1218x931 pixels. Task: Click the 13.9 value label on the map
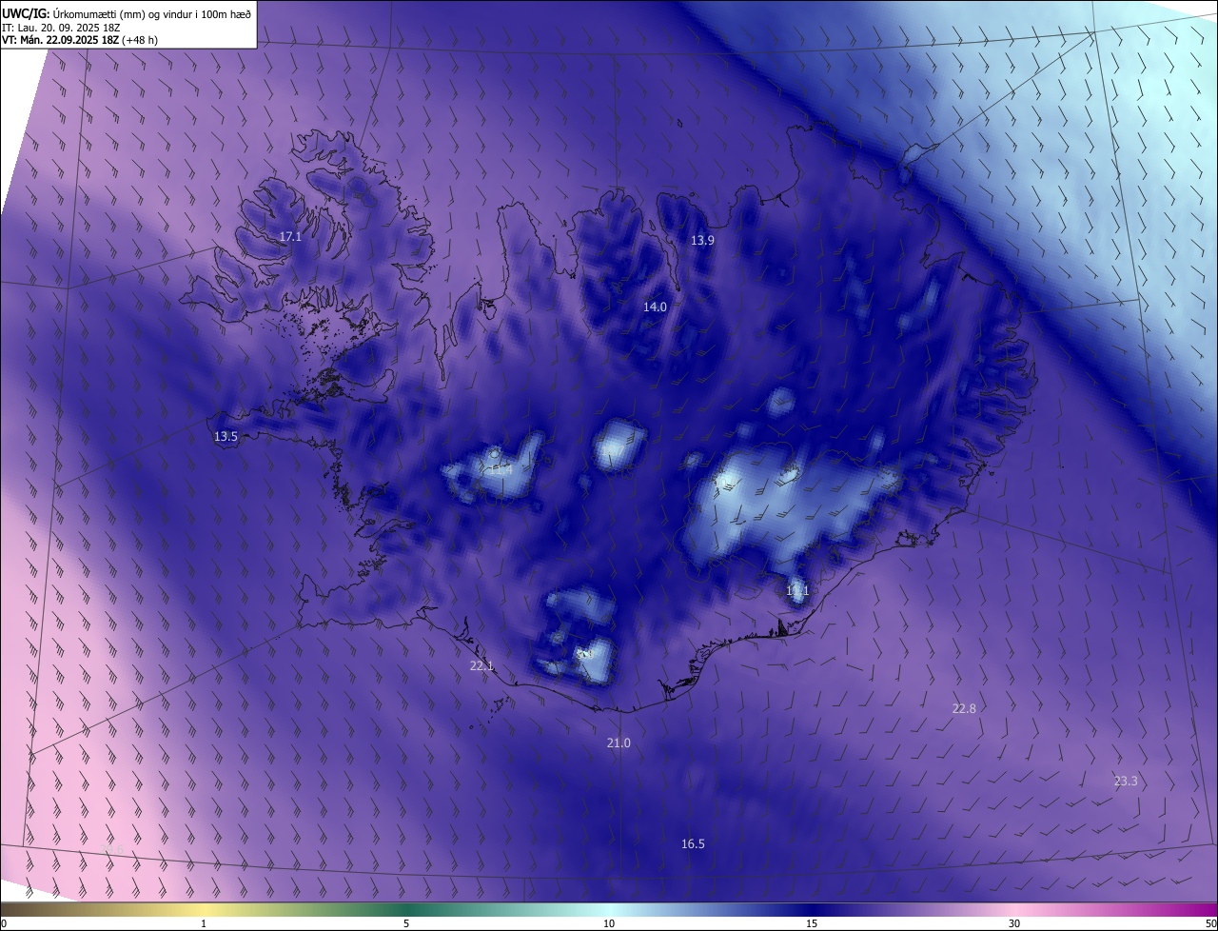(x=702, y=241)
